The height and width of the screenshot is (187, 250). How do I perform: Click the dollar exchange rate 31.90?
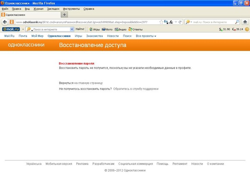[224, 29]
